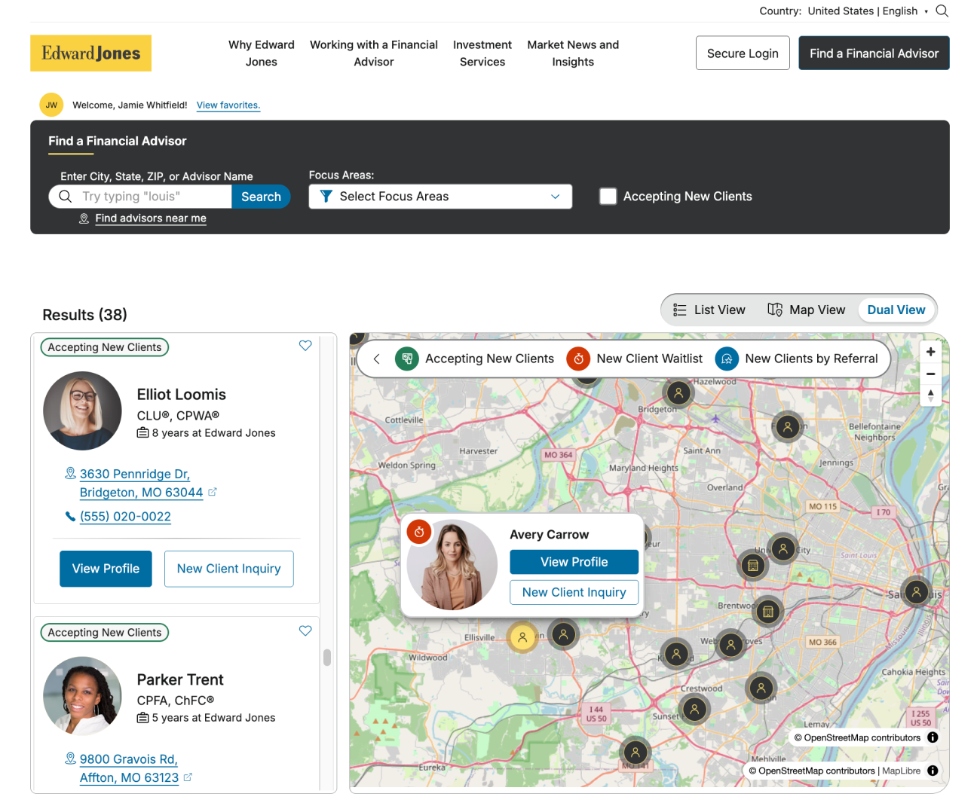Viewport: 977px width, 809px height.
Task: Open the Investment Services menu
Action: click(482, 53)
